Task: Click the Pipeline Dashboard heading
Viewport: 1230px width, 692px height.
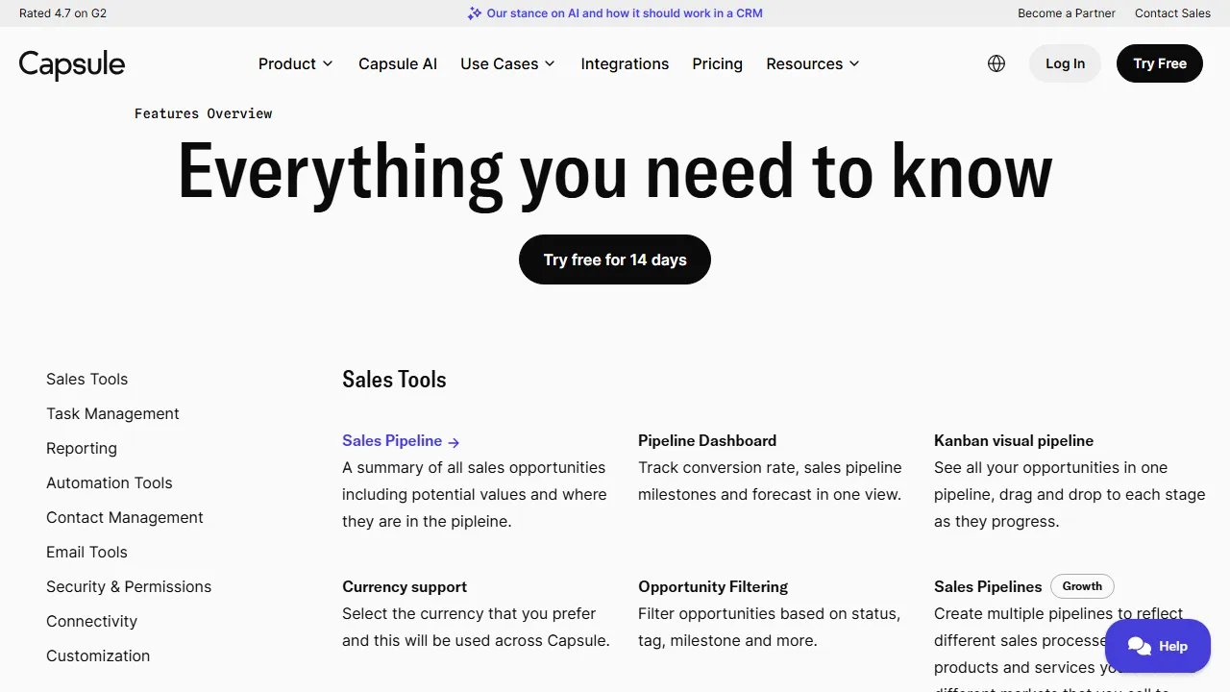Action: click(707, 440)
